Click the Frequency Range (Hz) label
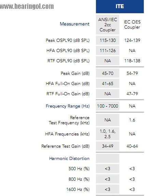 click(x=68, y=106)
